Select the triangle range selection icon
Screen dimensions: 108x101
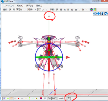tap(46, 9)
